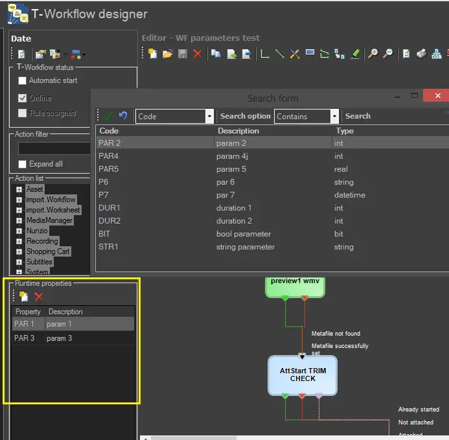Expand the MediaManager tree node
This screenshot has height=440, width=449.
tap(19, 220)
